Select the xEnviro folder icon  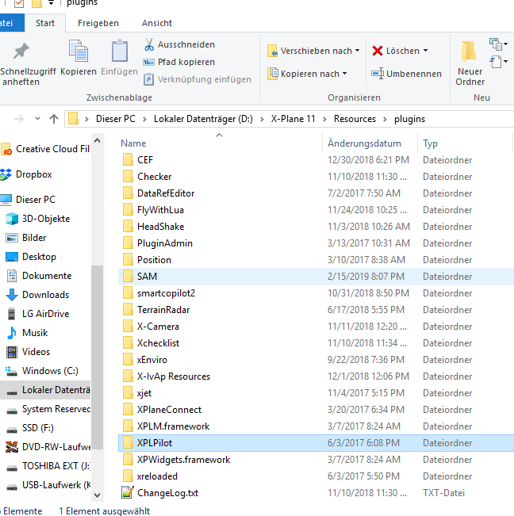(x=128, y=359)
